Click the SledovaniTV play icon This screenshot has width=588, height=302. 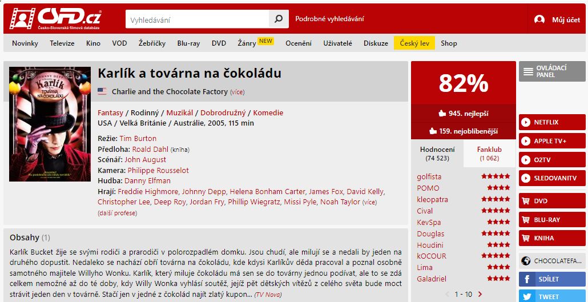(x=526, y=178)
